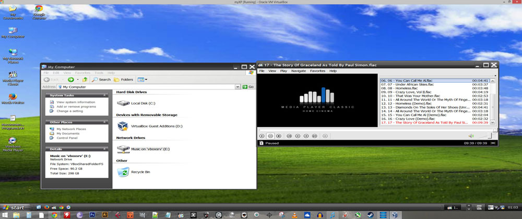
Task: Collapse the Details panel
Action: tap(104, 149)
